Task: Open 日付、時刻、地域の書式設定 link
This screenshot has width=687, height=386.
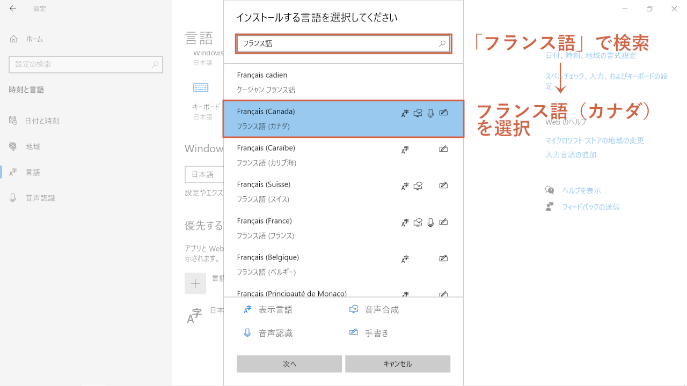Action: (x=590, y=56)
